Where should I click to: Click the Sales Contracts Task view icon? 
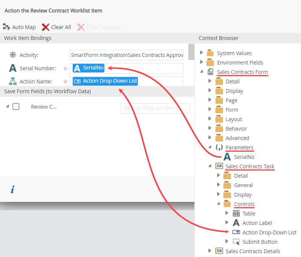point(219,166)
